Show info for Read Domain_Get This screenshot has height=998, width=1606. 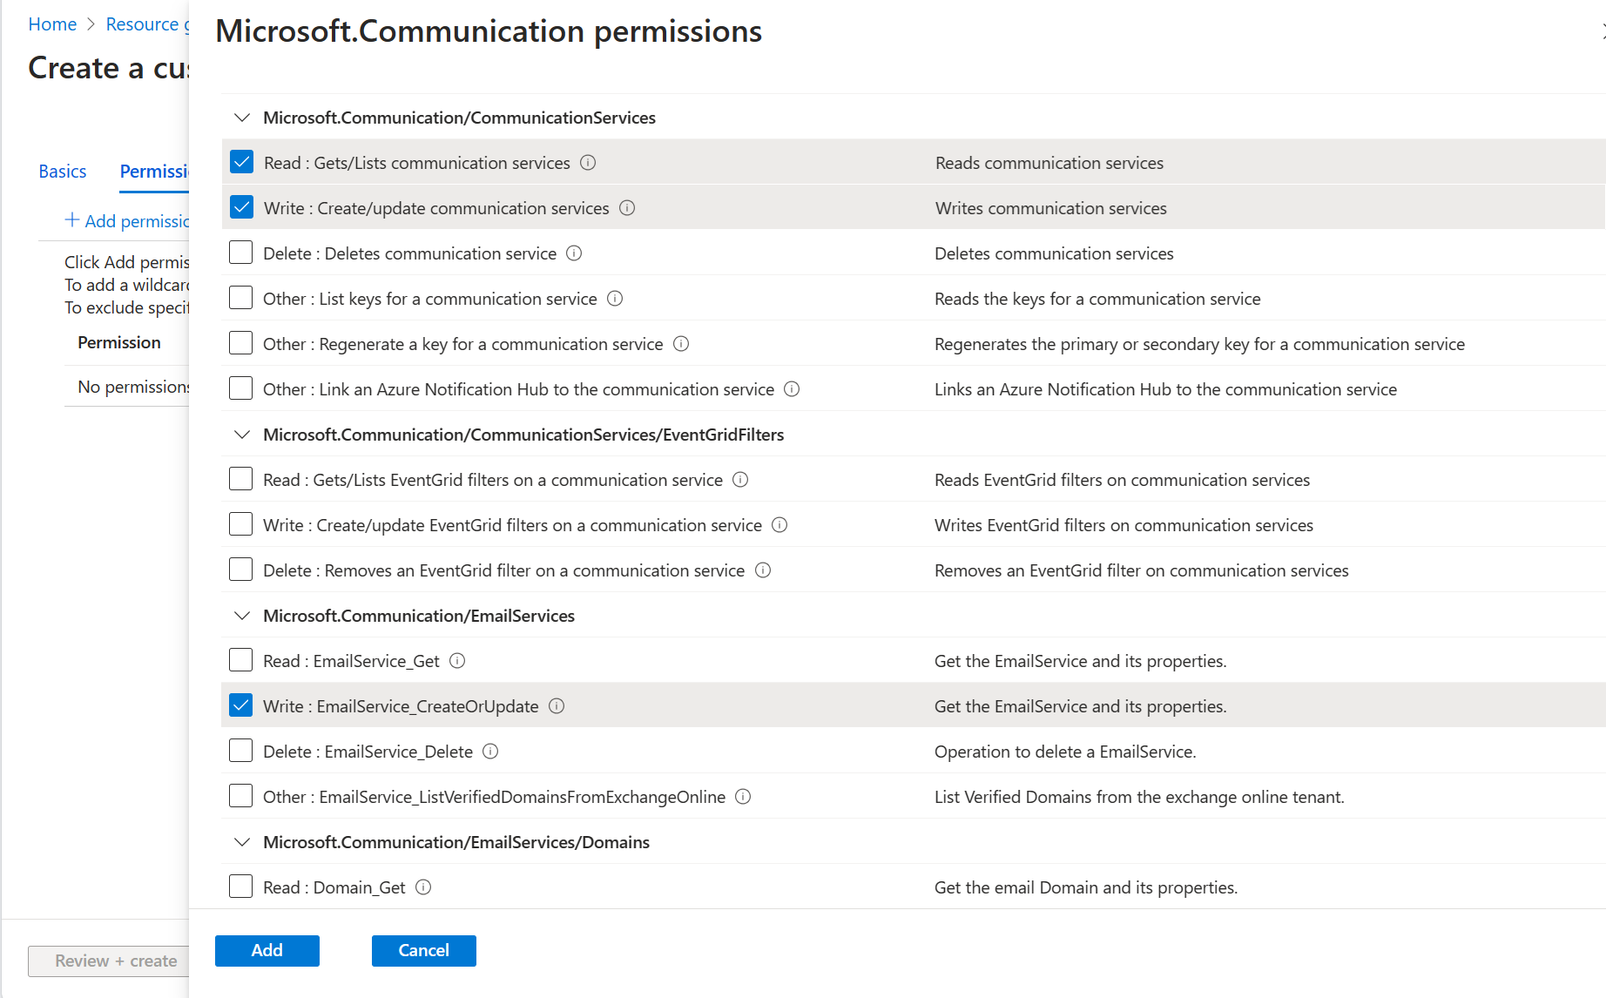(x=423, y=887)
